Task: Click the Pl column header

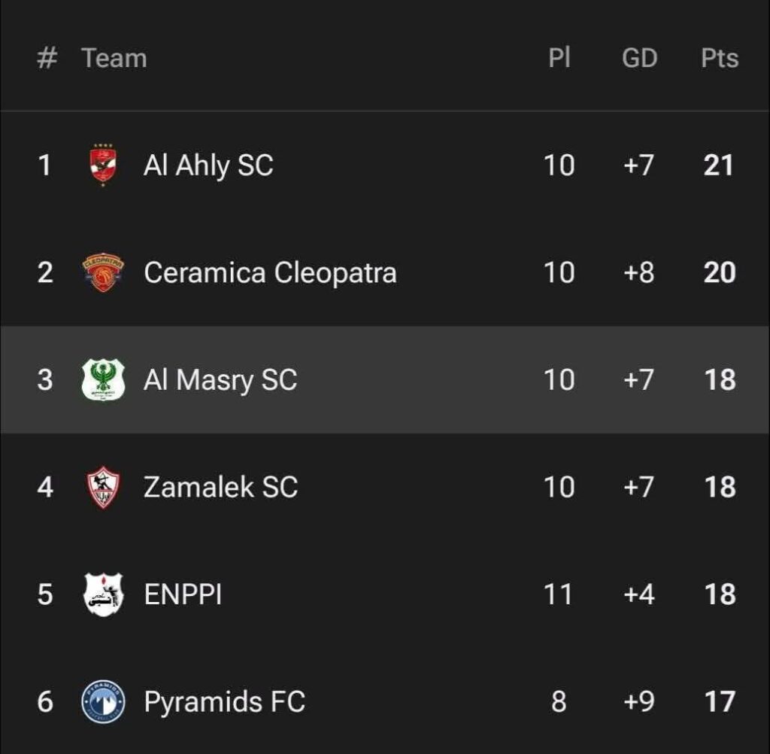Action: tap(559, 58)
